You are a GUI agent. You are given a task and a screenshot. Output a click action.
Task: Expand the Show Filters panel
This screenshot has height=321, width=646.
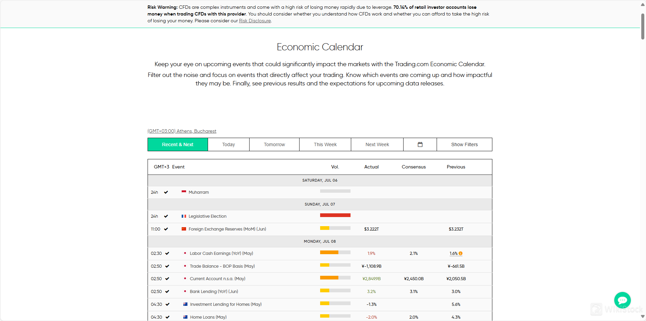click(x=464, y=144)
